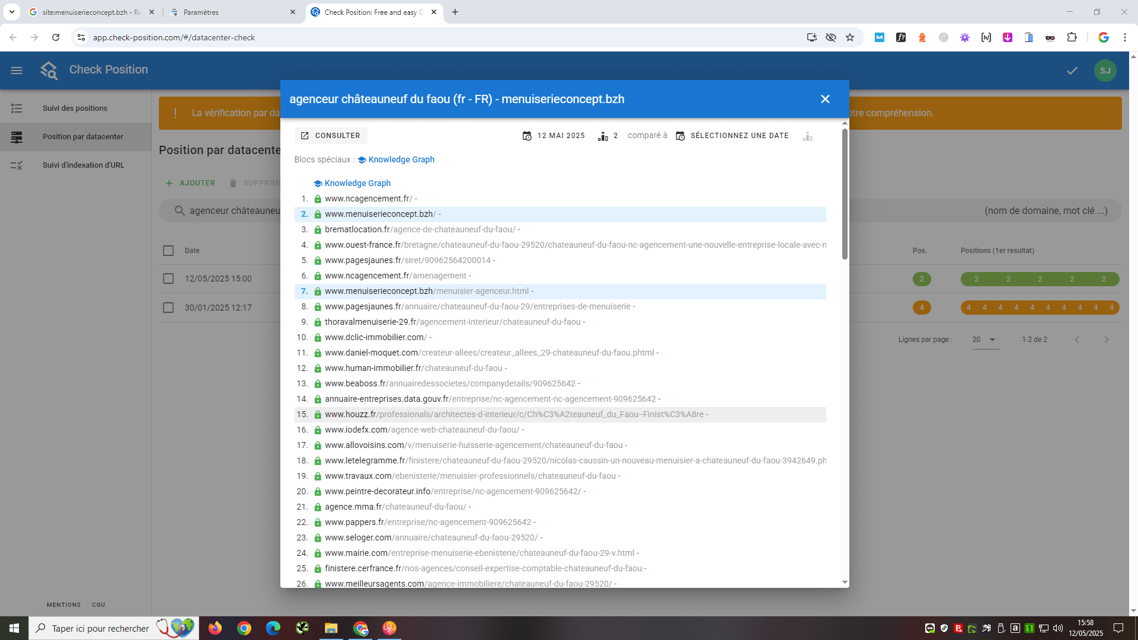Toggle the checkbox for 30/01/2025 12:17 row
Screen dimensions: 1138x640
point(168,308)
